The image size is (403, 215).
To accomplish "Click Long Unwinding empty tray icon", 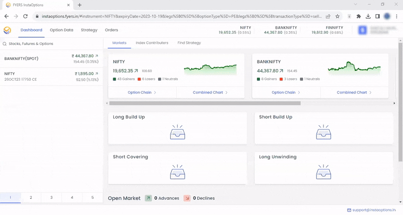I will [x=323, y=172].
